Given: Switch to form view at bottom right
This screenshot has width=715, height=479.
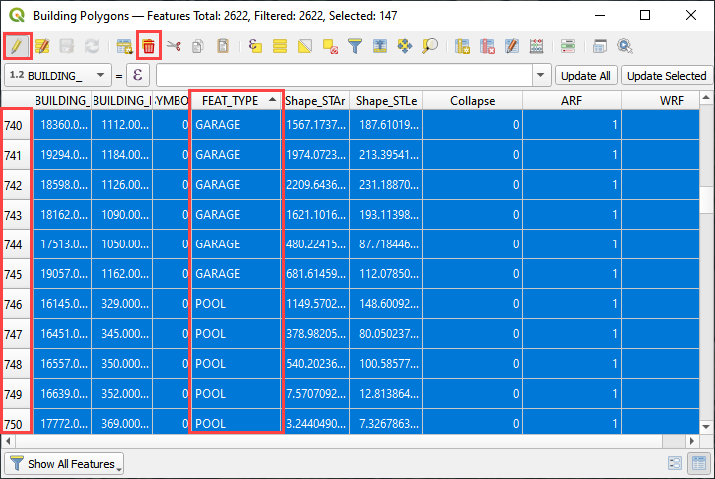Looking at the screenshot, I should coord(675,463).
